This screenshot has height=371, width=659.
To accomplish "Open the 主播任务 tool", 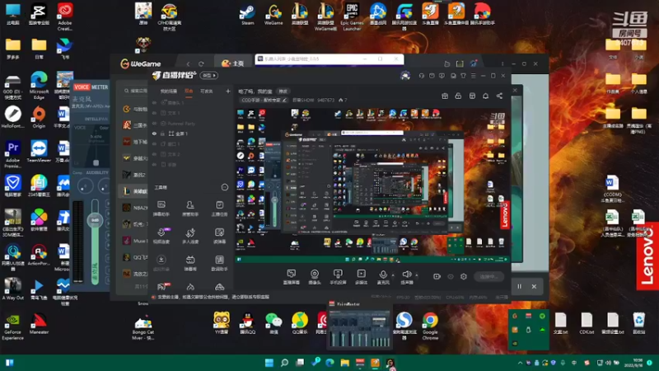I will pos(219,209).
